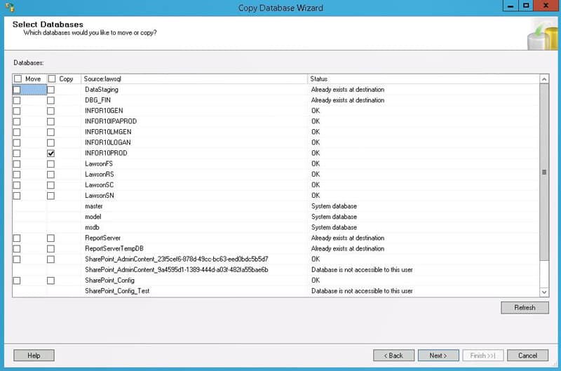
Task: Toggle the Move all header checkbox
Action: pos(18,79)
